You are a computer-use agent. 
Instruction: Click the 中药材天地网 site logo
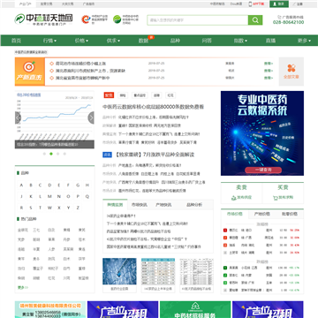pyautogui.click(x=43, y=19)
